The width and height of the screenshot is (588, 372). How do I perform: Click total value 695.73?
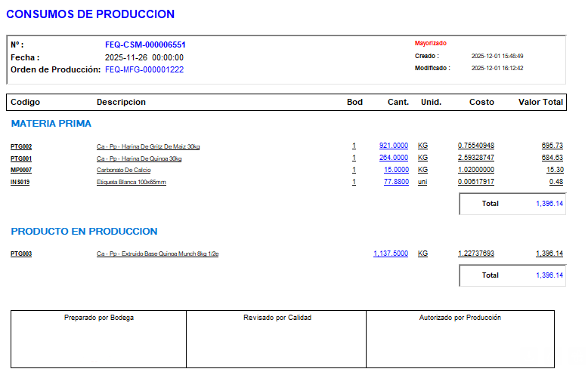point(552,146)
